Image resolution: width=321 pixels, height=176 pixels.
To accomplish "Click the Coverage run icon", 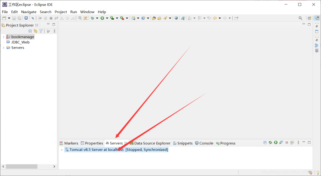I will [112, 18].
